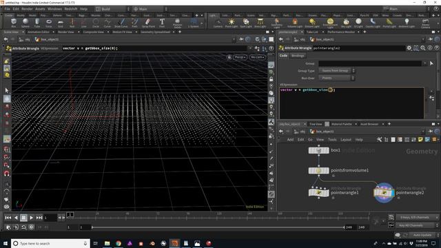Add a Spot Light from shelf
Viewport: 441px width, 248px height.
(x=246, y=23)
